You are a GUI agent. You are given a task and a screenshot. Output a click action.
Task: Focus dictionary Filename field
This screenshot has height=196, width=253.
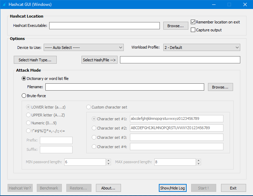124,87
